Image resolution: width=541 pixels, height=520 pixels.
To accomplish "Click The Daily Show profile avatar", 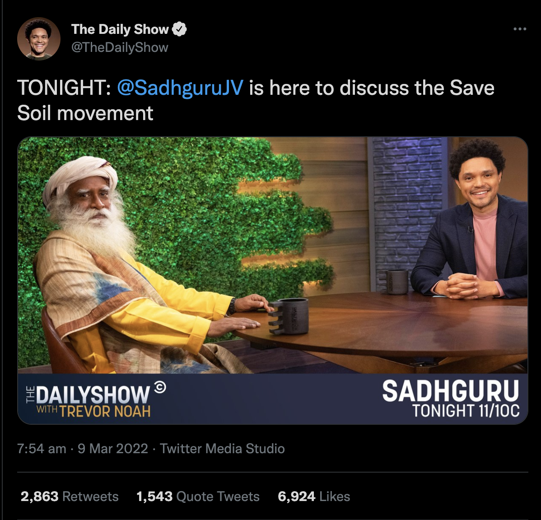I will point(39,39).
